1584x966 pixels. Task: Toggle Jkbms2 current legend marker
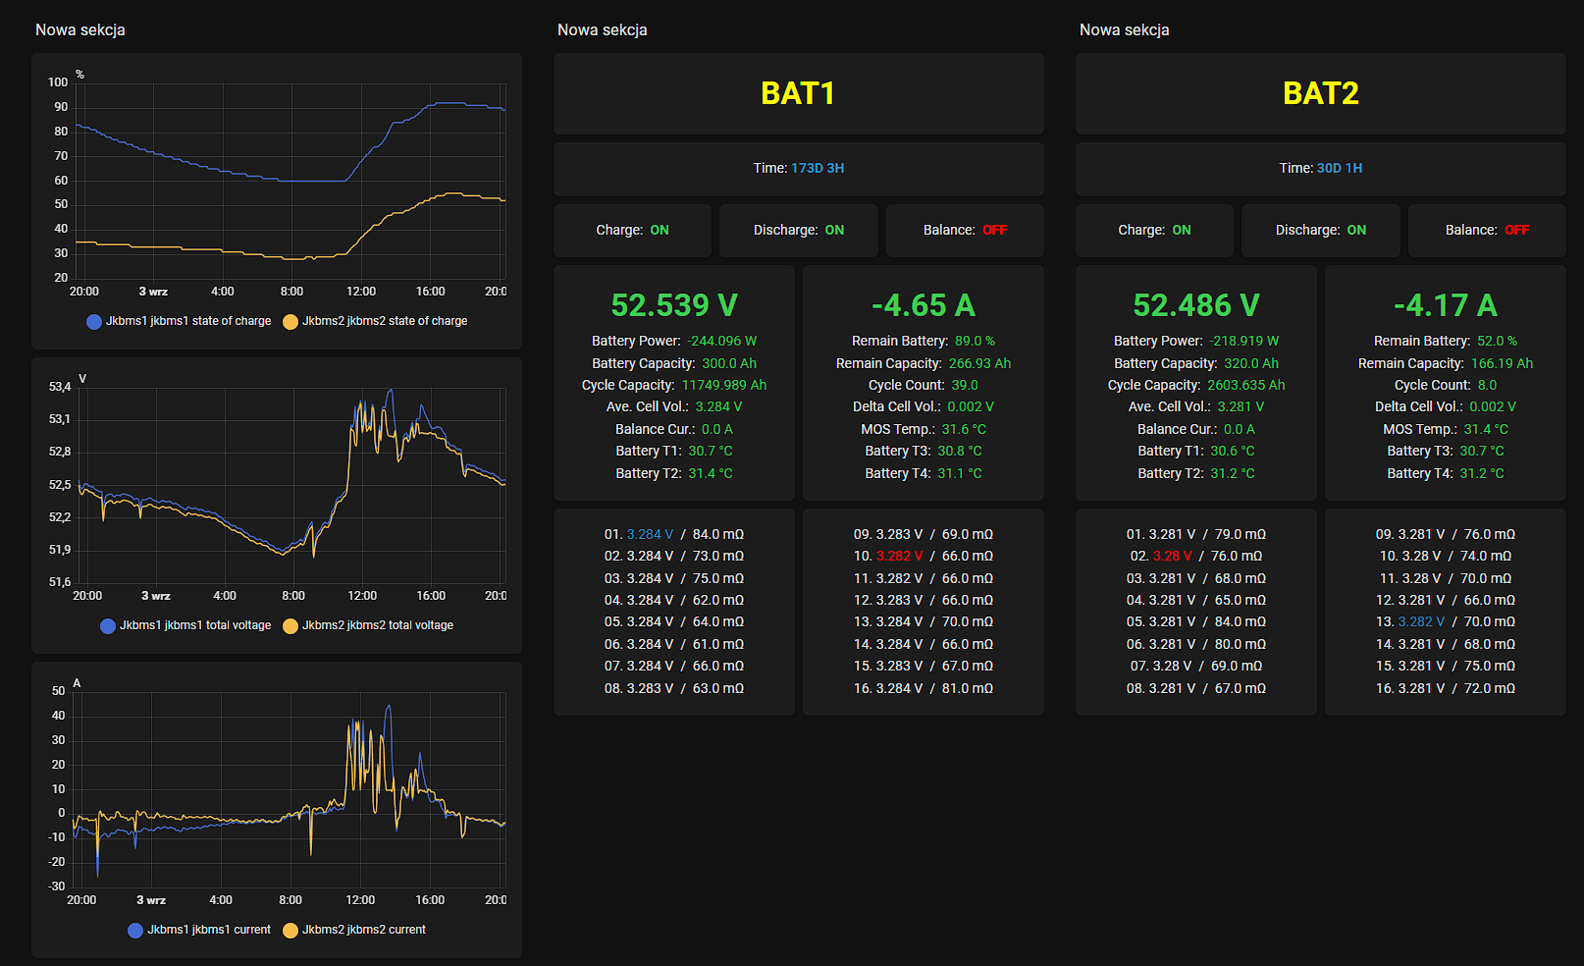pos(290,931)
